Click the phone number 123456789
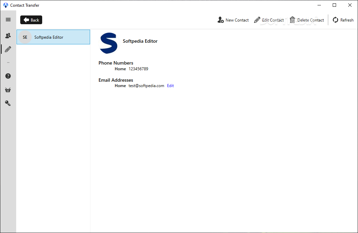 138,69
